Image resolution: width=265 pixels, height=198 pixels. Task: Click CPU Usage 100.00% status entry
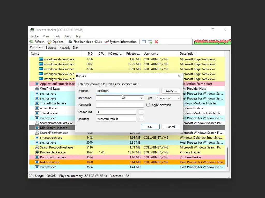42,176
